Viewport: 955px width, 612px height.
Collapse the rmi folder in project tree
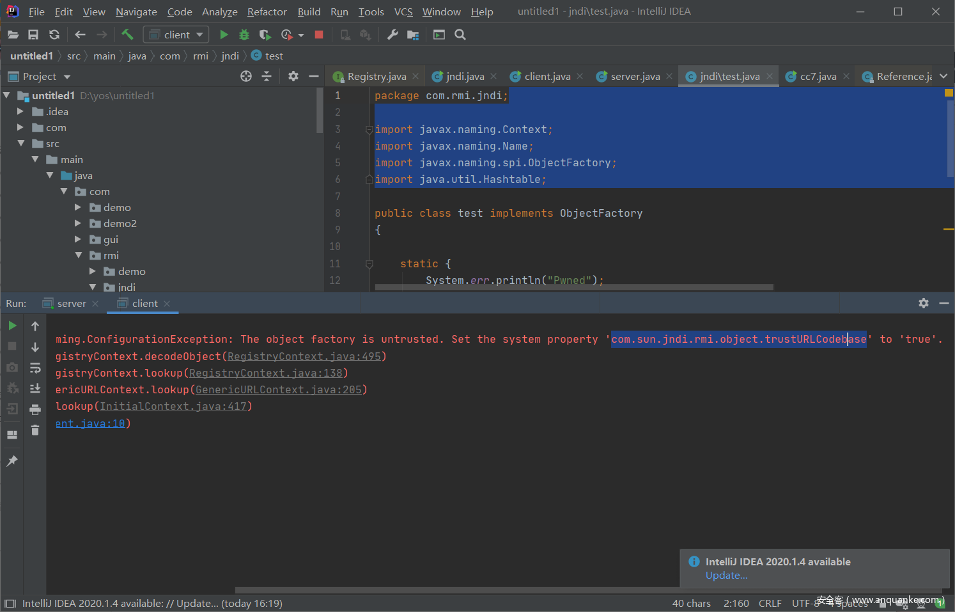coord(78,255)
